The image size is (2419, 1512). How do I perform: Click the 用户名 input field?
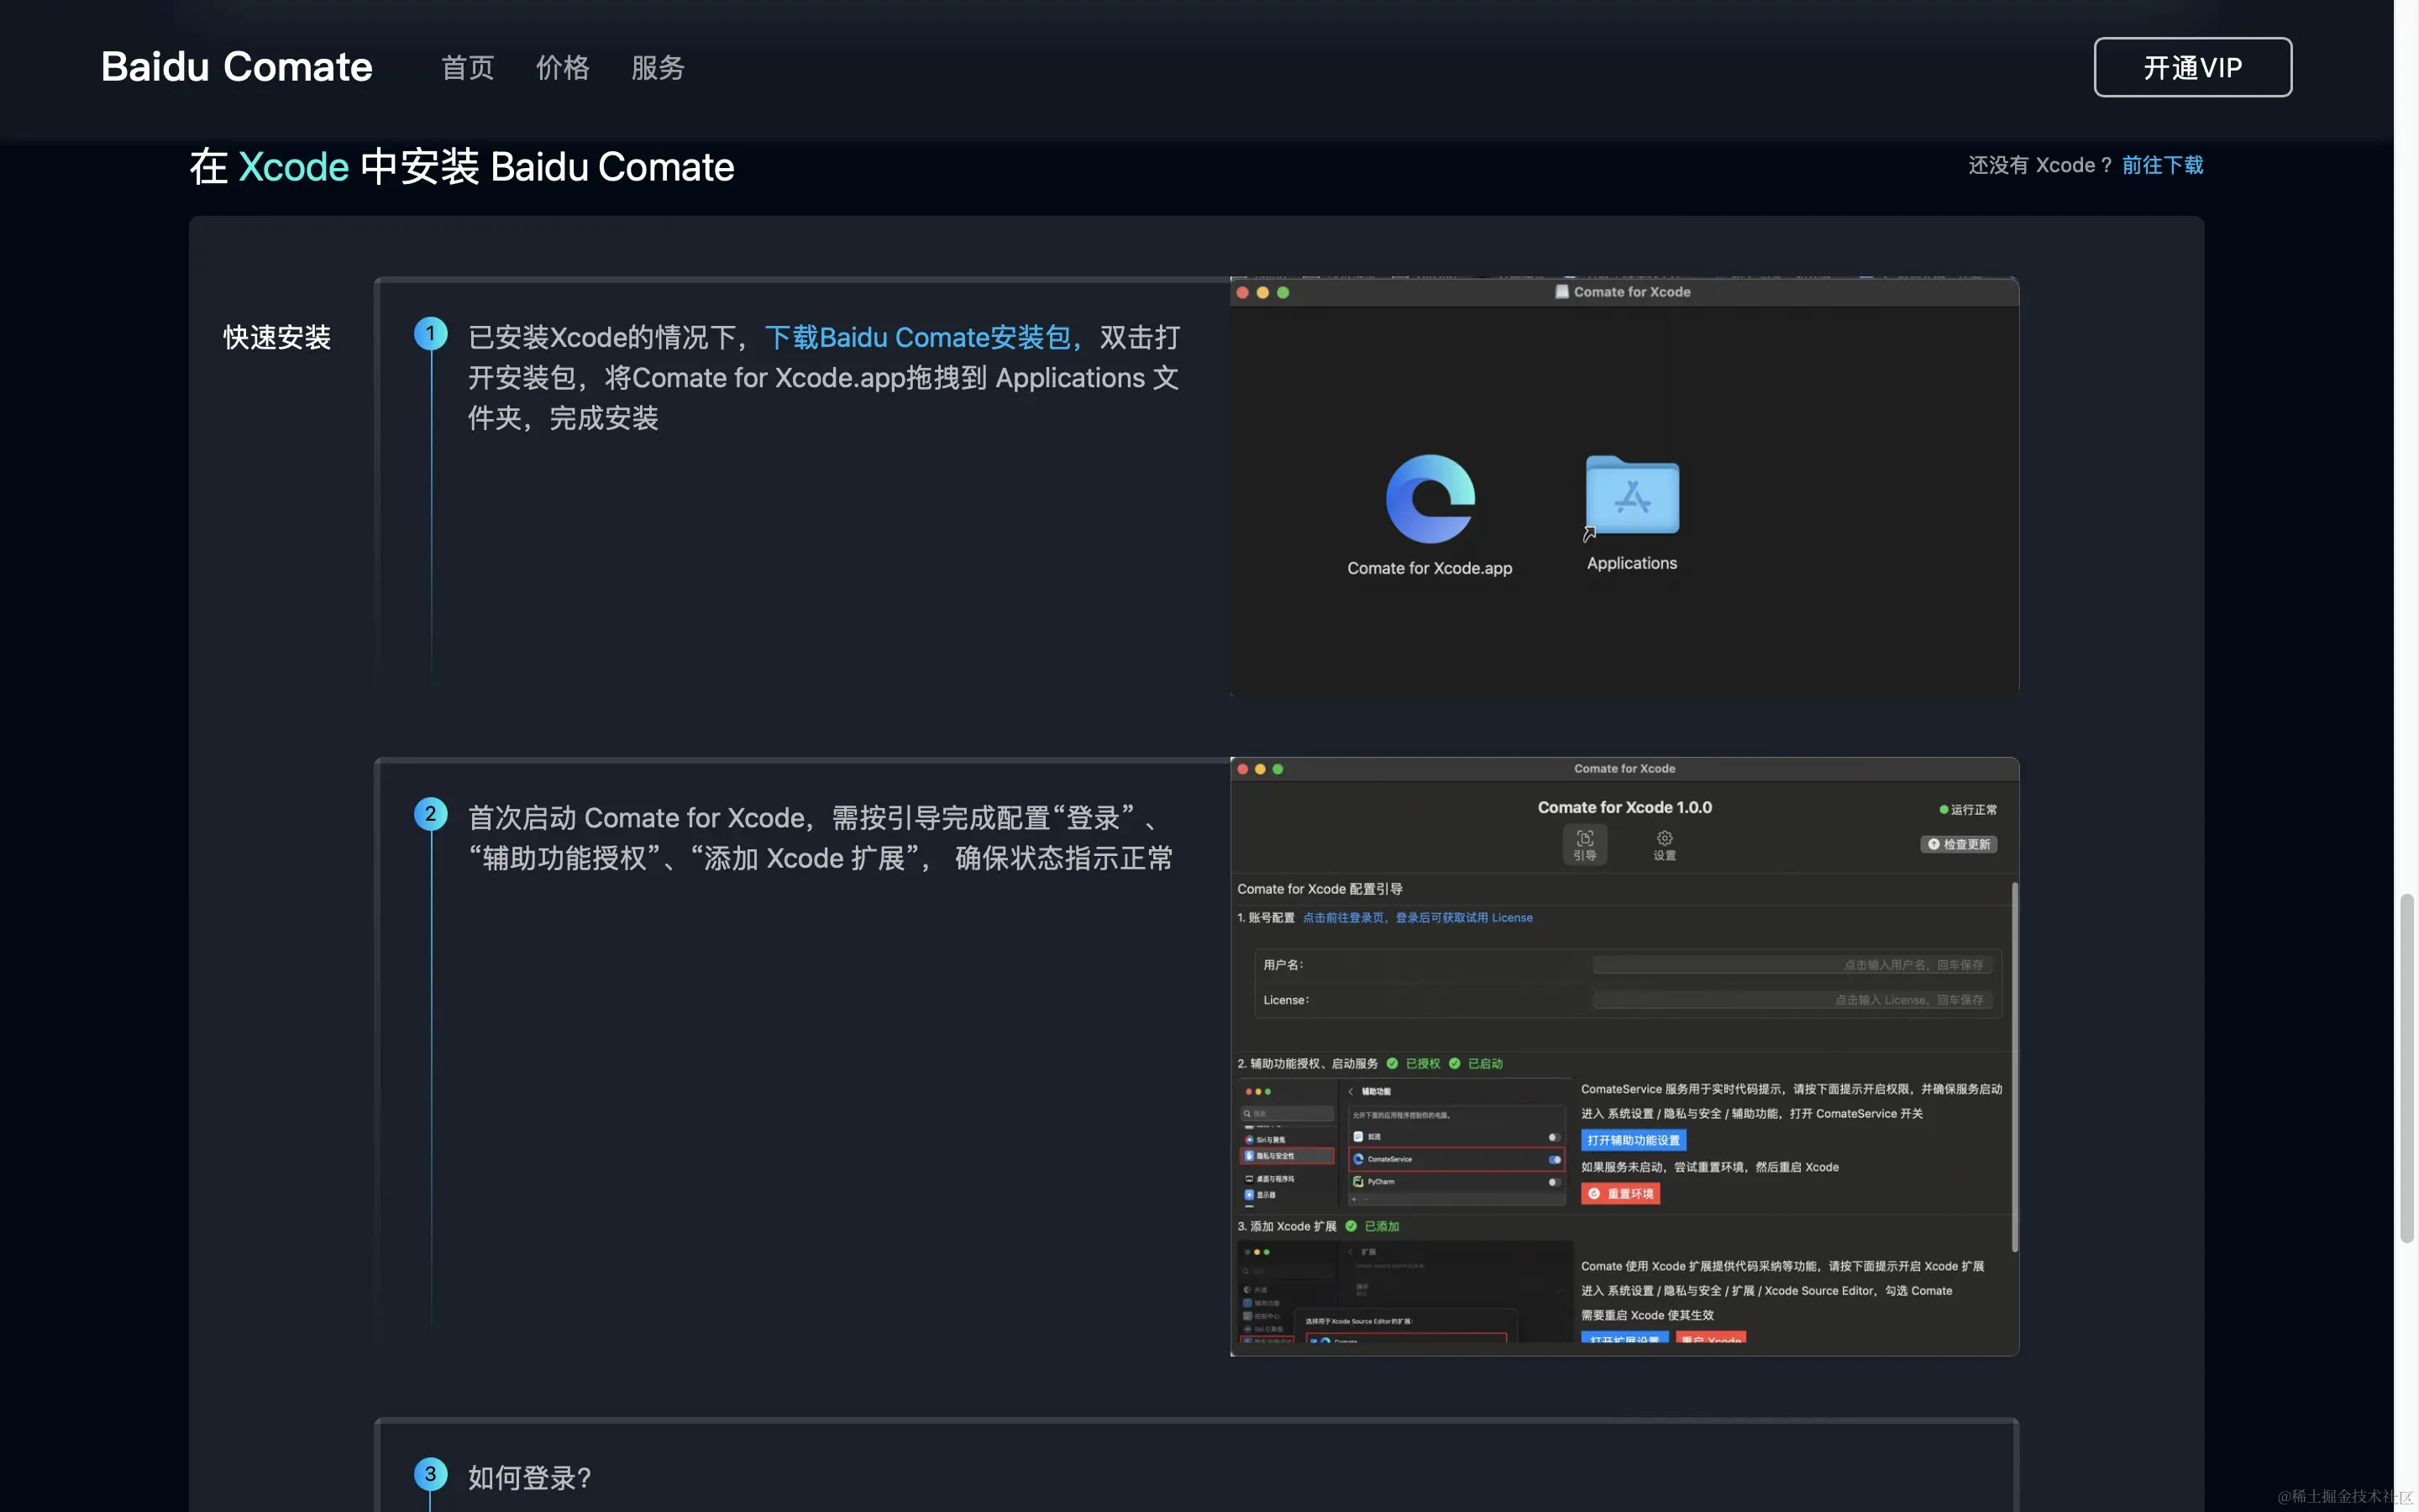tap(1792, 964)
